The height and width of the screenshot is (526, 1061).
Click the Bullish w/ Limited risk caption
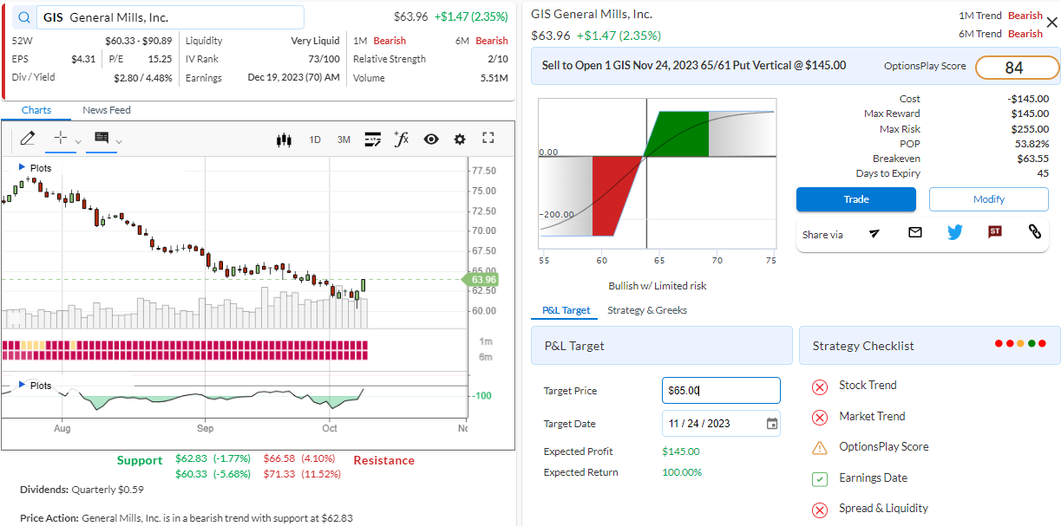pos(658,286)
